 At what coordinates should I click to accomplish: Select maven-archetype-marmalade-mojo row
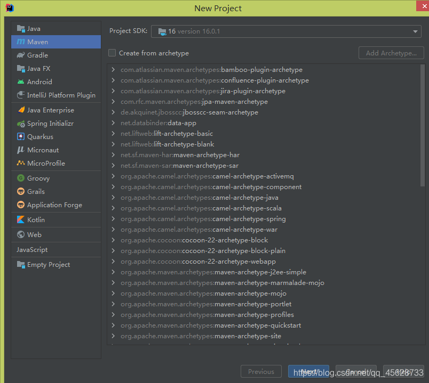click(264, 283)
